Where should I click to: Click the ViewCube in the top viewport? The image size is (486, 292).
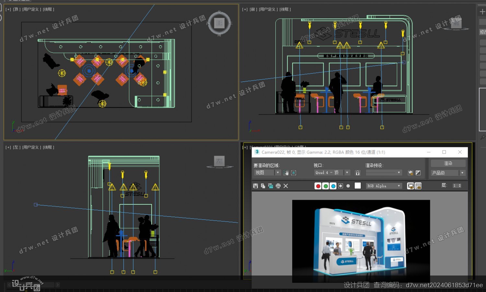point(219,23)
